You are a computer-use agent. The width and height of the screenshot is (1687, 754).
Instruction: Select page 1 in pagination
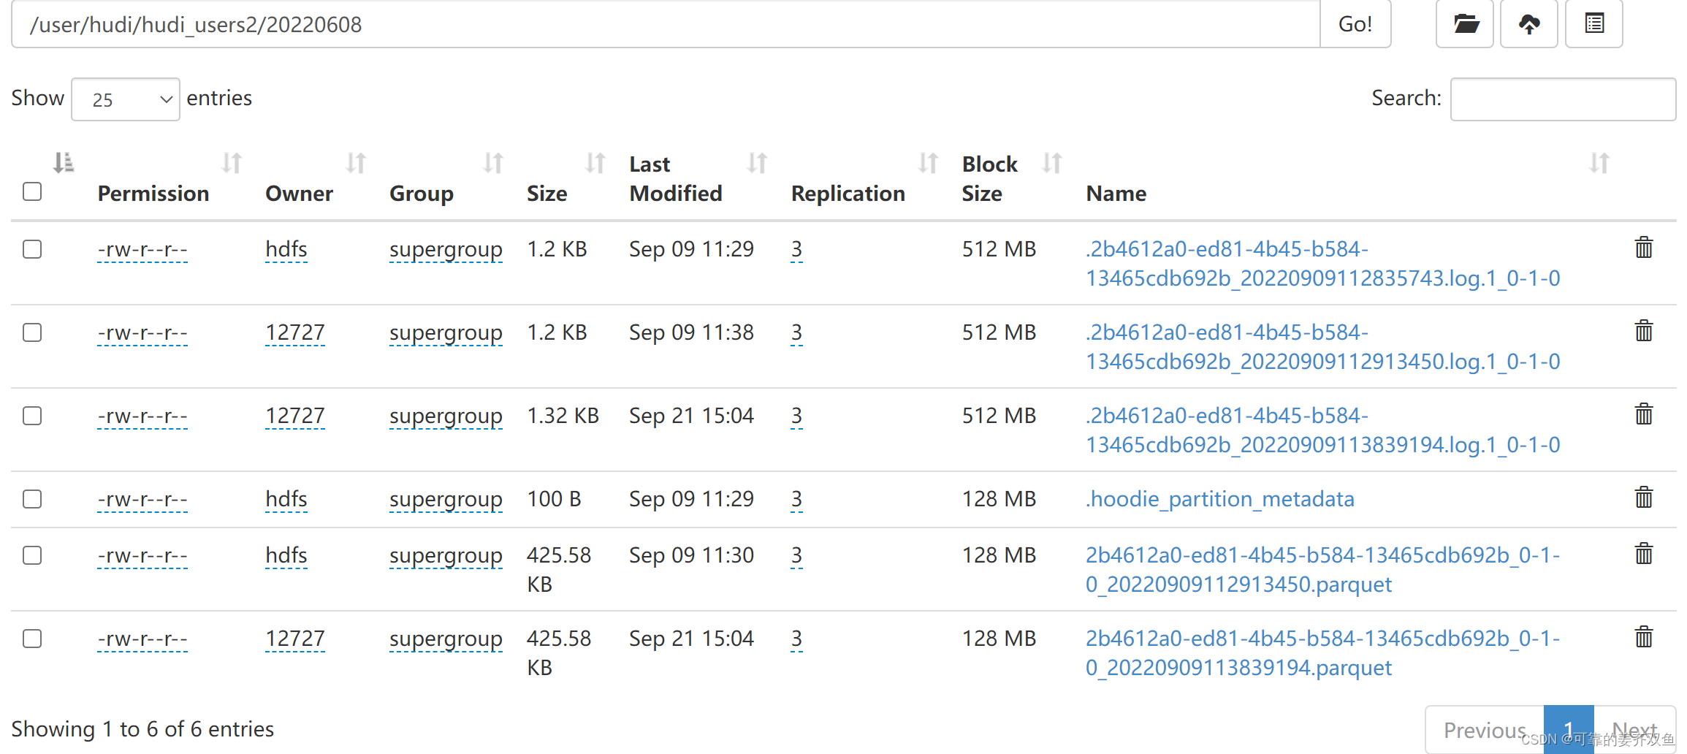1569,729
